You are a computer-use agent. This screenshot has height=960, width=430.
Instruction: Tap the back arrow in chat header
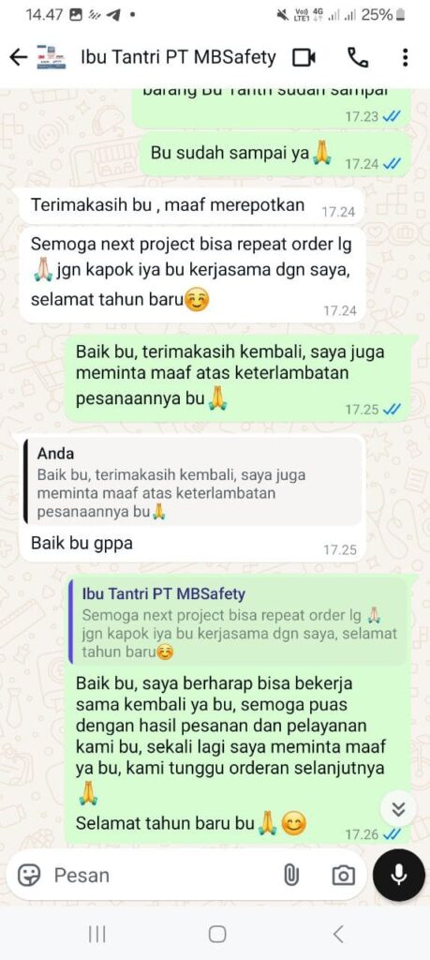click(x=19, y=57)
